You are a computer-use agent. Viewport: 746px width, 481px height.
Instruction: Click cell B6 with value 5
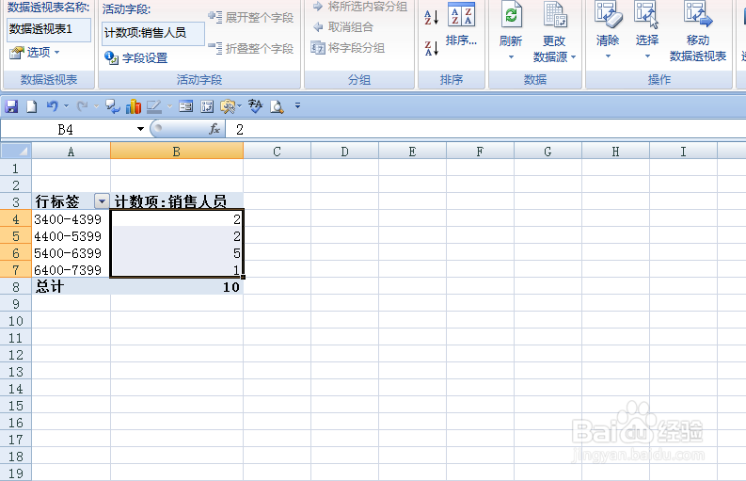coord(177,253)
